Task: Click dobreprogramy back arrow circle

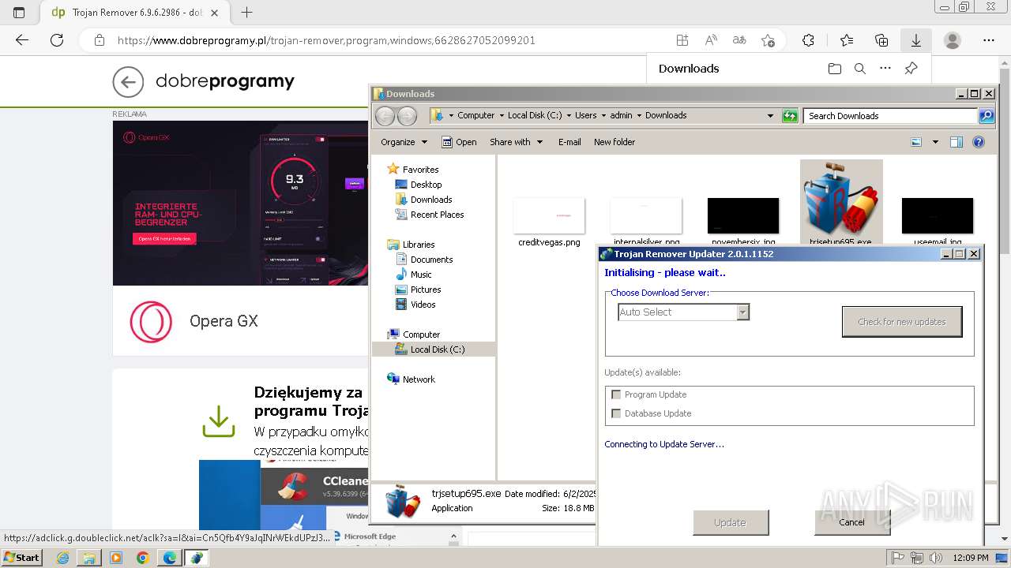Action: [x=128, y=81]
